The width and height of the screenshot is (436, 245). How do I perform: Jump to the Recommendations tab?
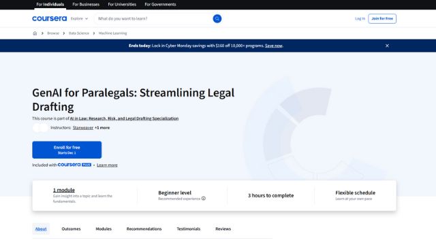click(x=144, y=229)
